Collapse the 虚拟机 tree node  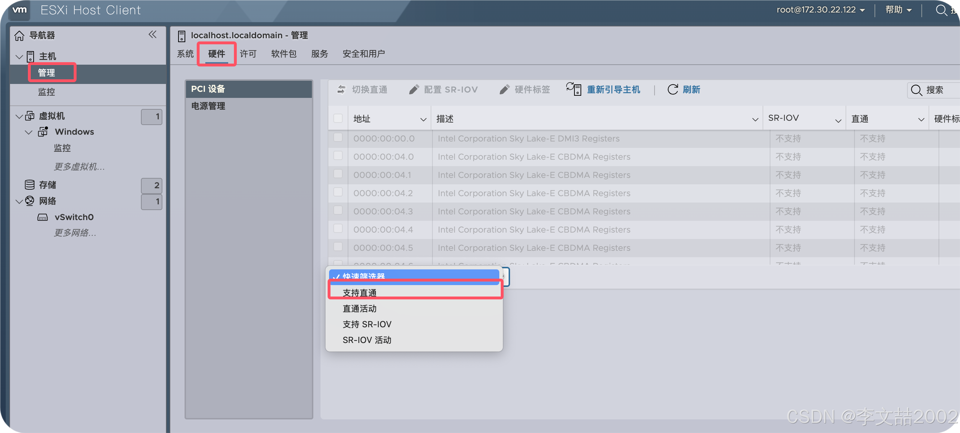19,116
